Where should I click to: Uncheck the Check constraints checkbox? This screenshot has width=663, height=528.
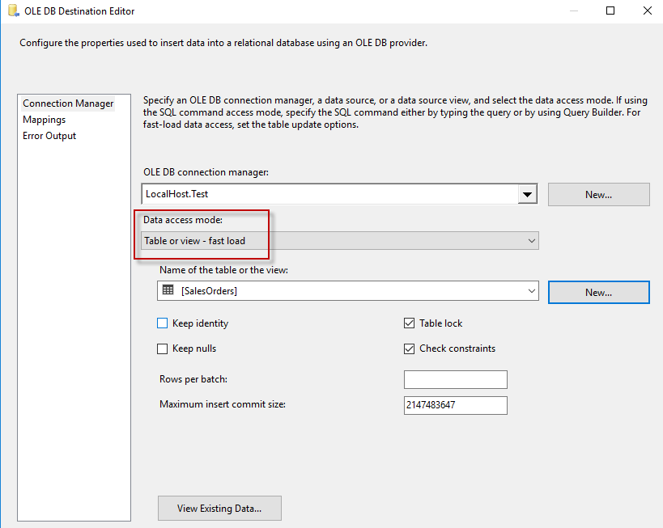409,349
